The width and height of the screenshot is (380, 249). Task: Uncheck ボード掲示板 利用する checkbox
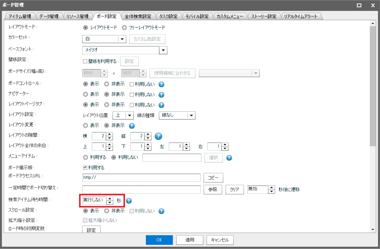point(85,168)
